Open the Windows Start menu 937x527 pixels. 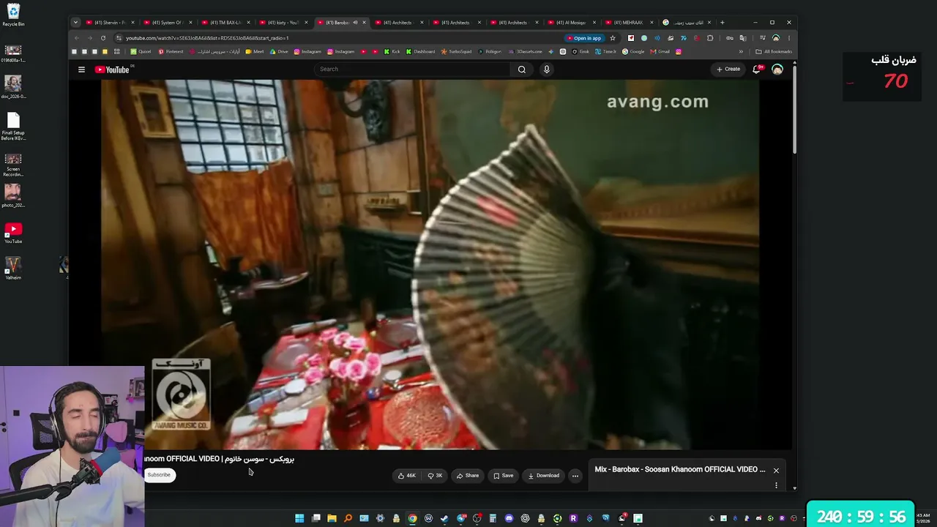pyautogui.click(x=299, y=518)
